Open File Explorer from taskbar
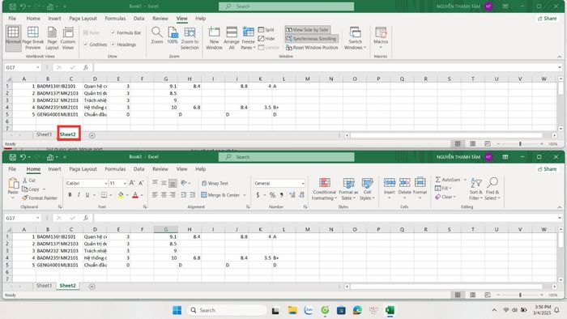 (292, 310)
